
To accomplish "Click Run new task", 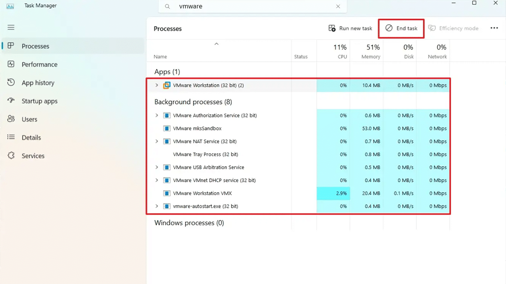I will pyautogui.click(x=350, y=28).
